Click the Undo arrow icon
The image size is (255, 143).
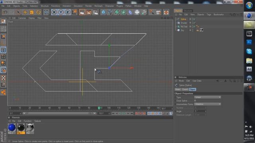click(x=5, y=12)
